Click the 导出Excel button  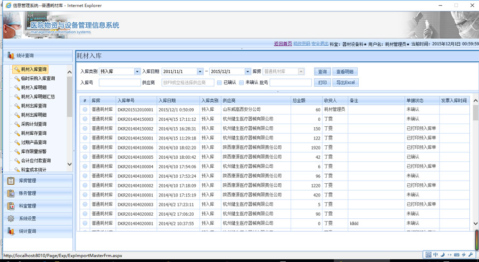click(345, 83)
